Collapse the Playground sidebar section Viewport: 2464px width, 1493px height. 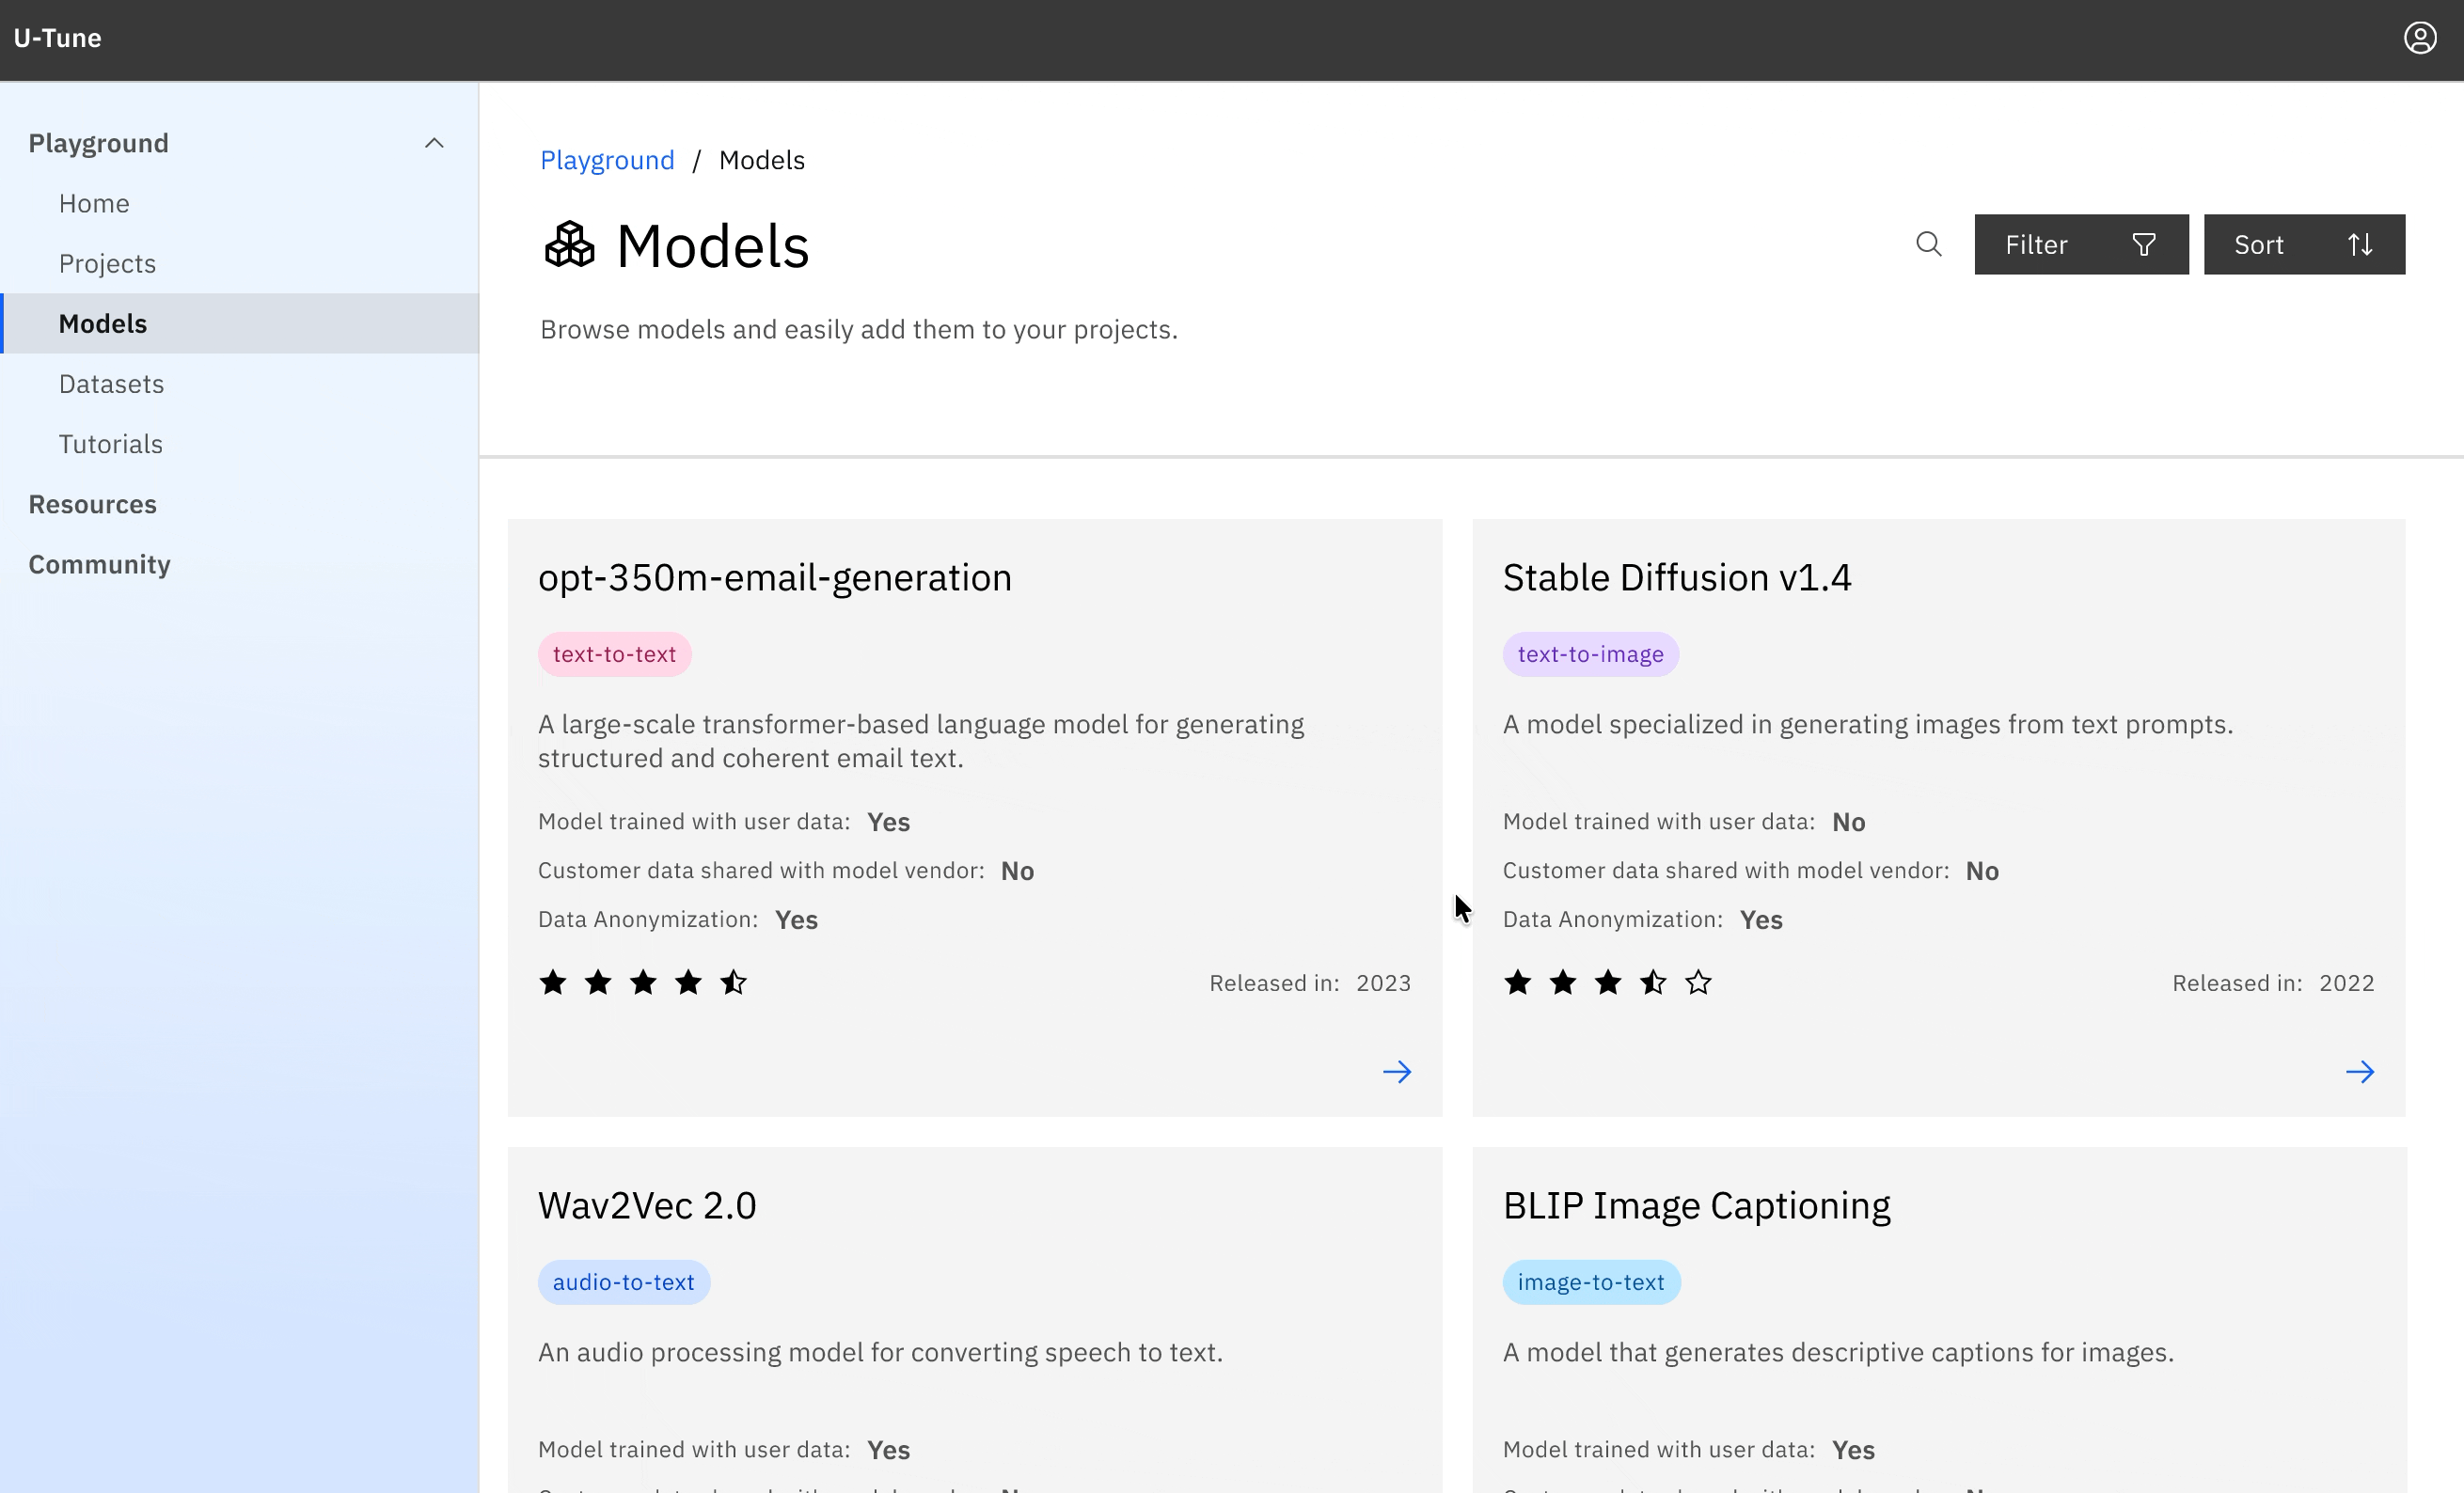433,143
